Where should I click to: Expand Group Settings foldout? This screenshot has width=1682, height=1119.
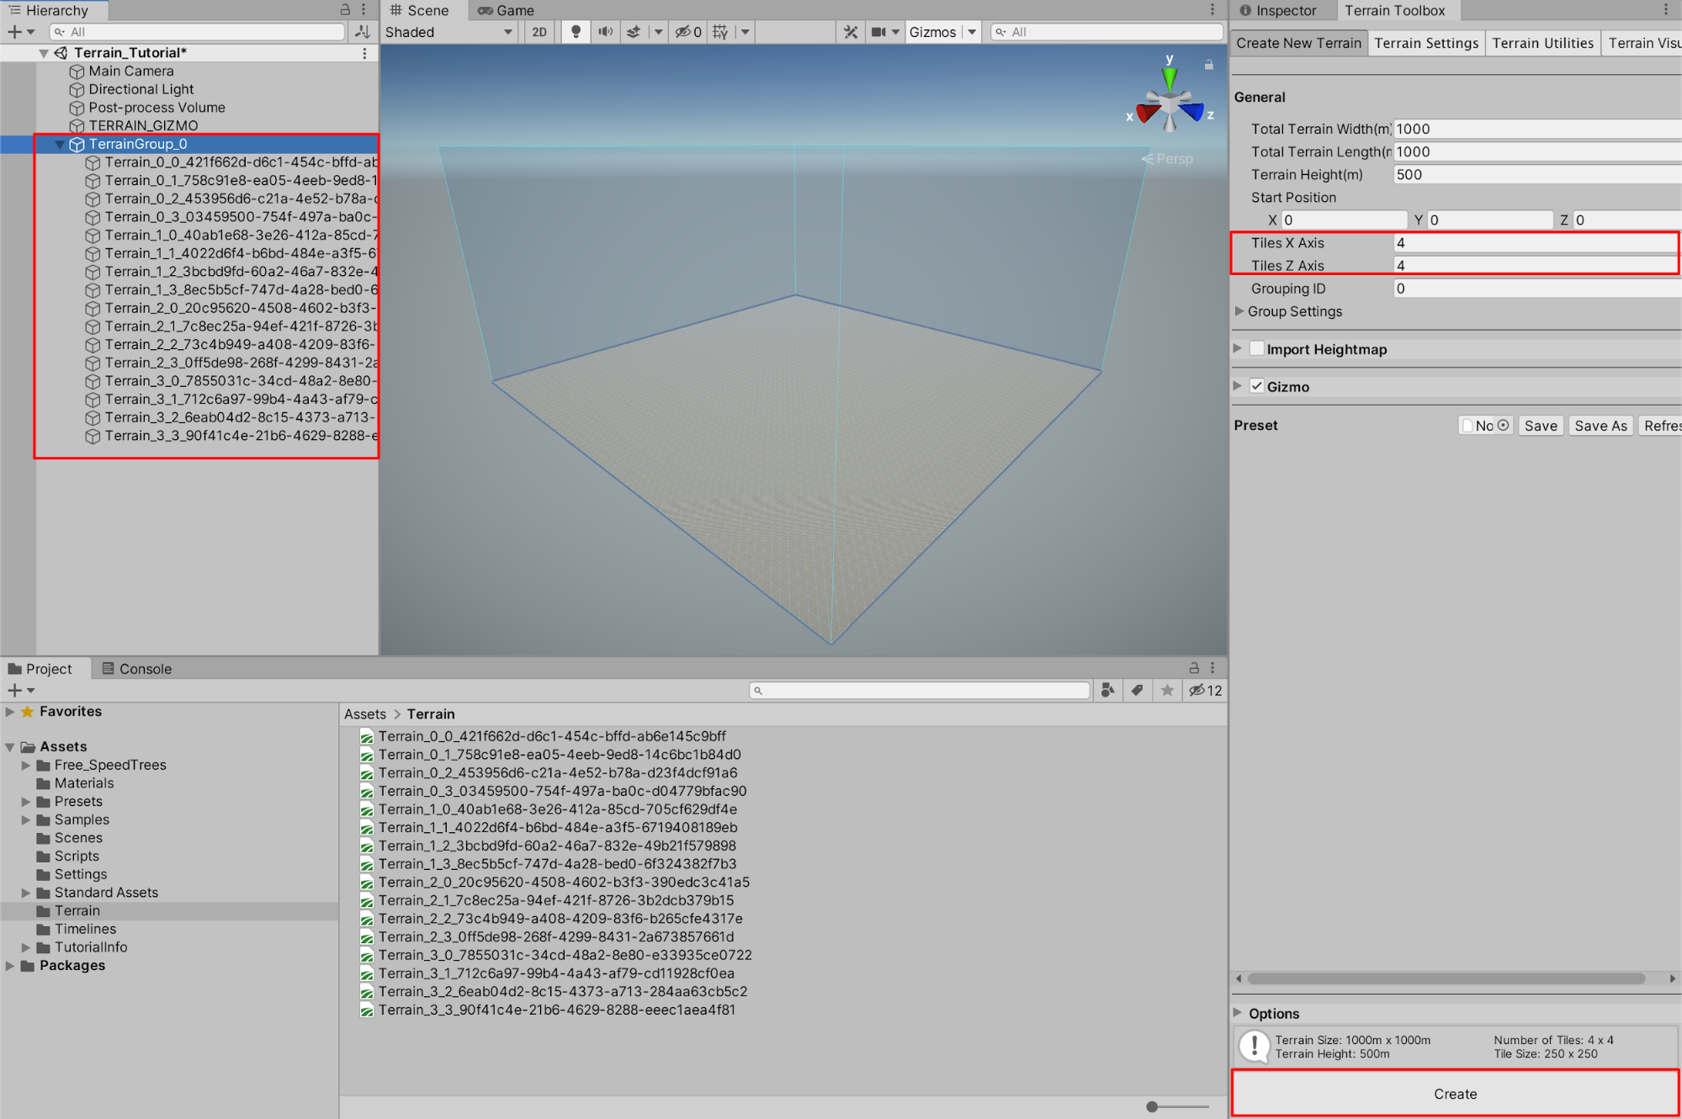(x=1239, y=311)
